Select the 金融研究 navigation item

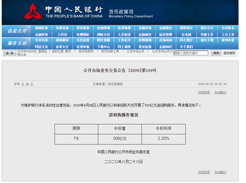pos(145,35)
